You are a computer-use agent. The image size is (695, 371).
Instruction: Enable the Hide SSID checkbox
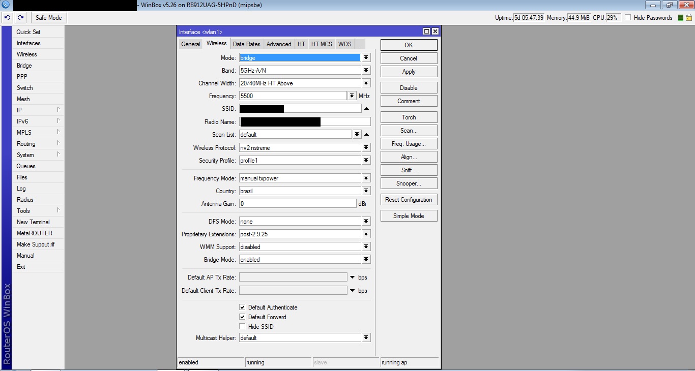coord(242,327)
